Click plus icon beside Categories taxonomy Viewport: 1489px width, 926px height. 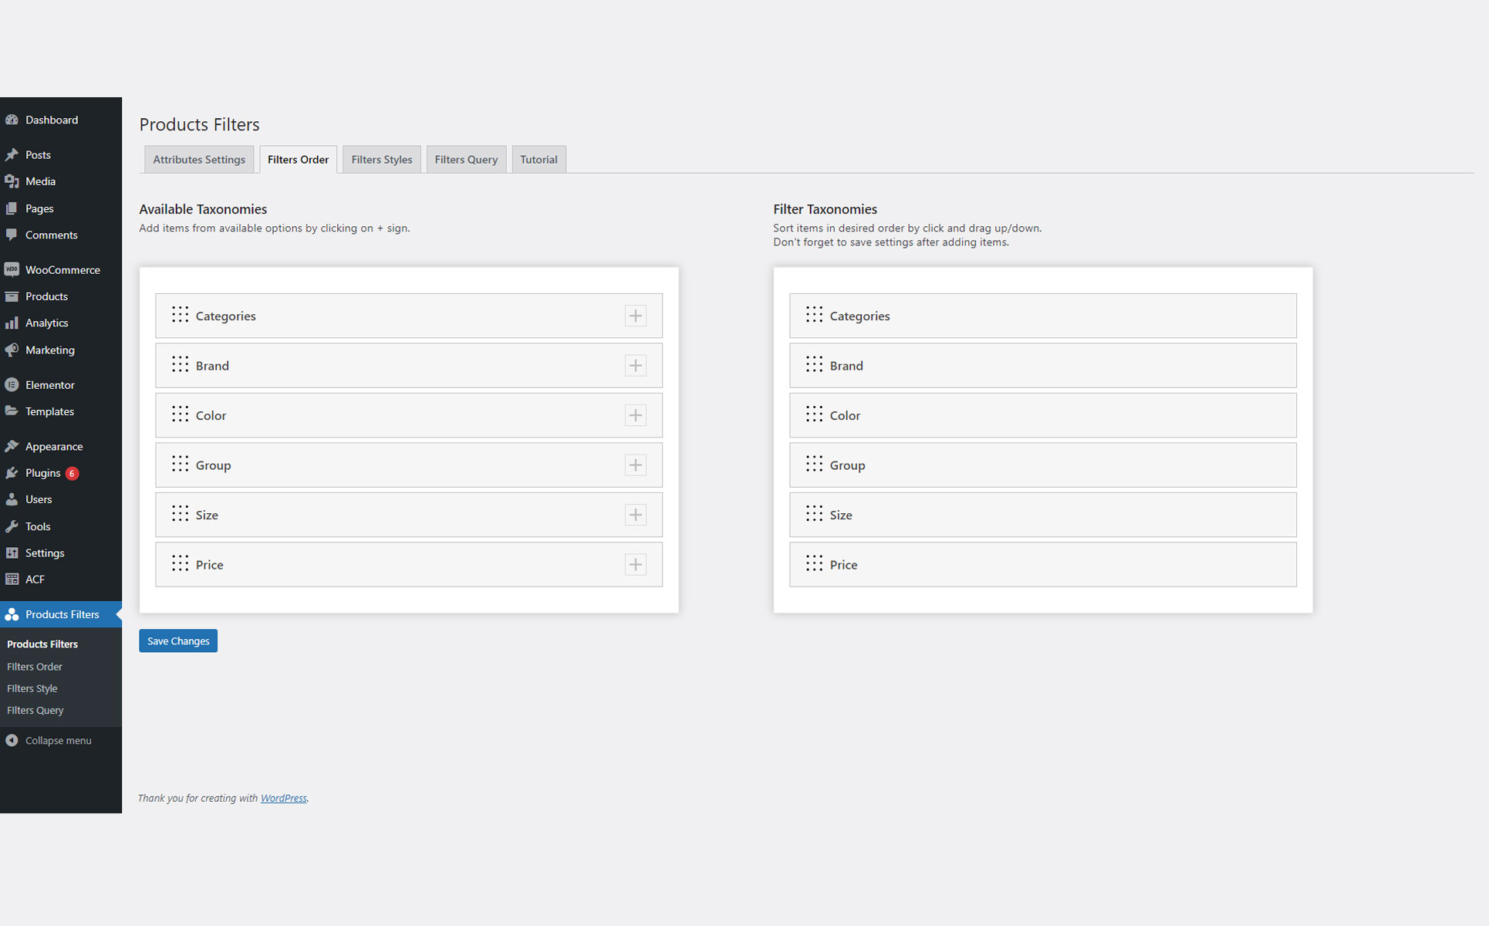tap(635, 316)
